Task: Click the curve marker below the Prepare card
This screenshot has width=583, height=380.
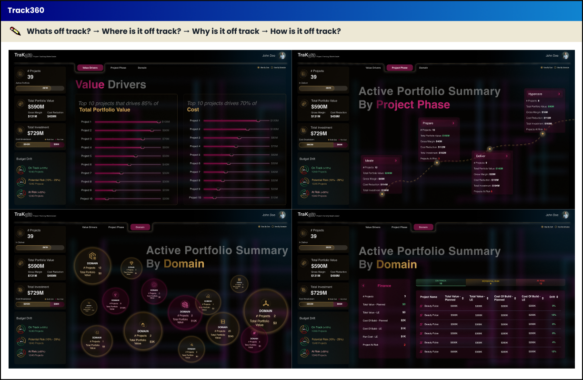Action: coord(436,163)
